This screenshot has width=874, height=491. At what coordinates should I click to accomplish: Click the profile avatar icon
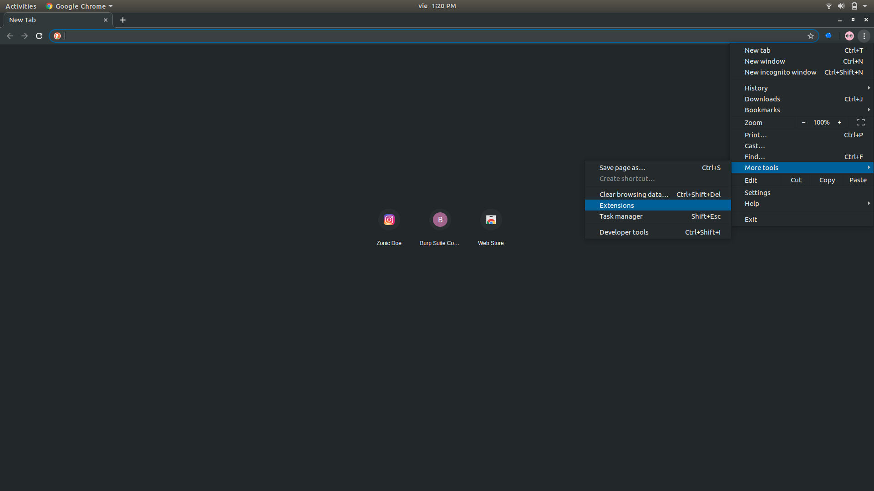pos(849,36)
